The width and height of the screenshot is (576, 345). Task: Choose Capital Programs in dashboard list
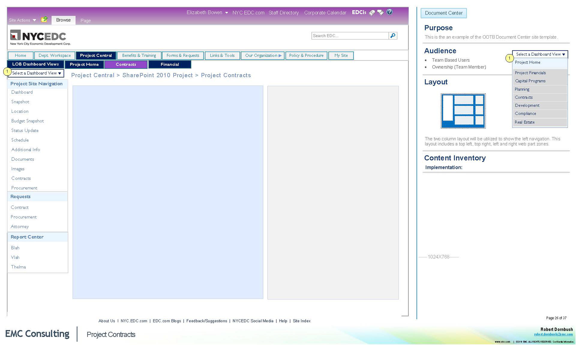tap(530, 81)
